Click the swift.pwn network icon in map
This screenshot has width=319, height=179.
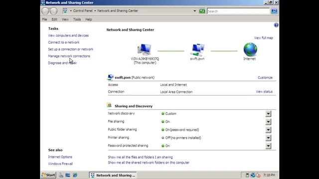coord(197,50)
